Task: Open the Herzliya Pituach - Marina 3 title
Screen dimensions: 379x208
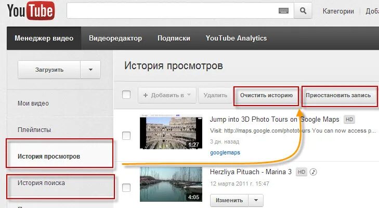Action: [251, 172]
